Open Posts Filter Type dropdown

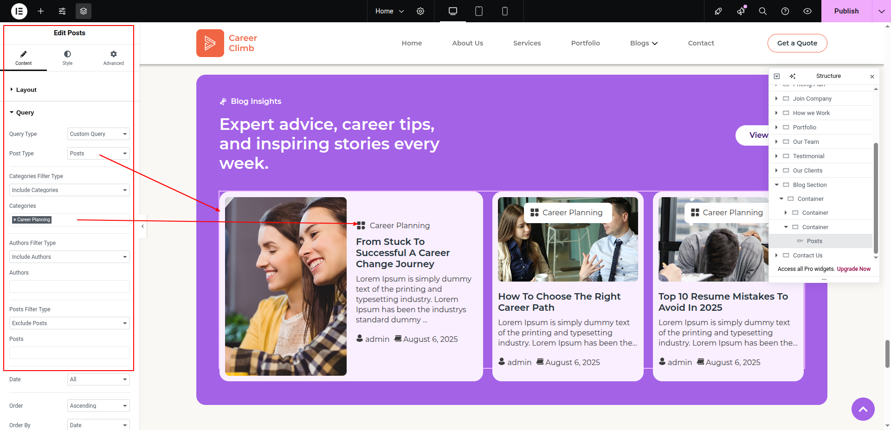pos(70,323)
